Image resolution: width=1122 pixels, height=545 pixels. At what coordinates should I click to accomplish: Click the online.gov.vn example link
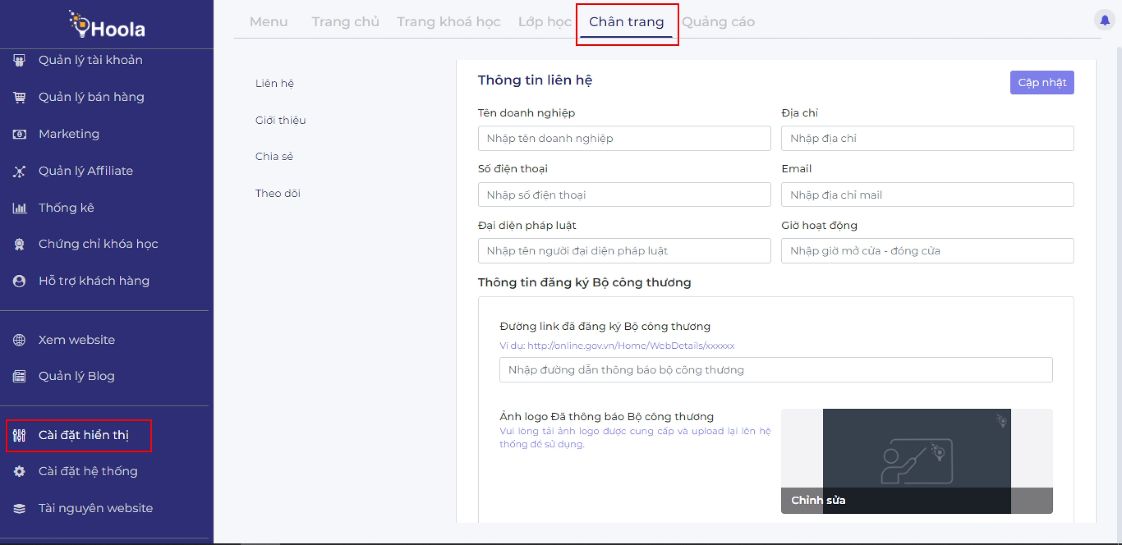(x=630, y=345)
